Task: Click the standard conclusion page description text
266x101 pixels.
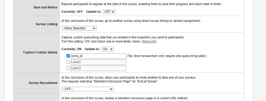Action: click(x=125, y=98)
